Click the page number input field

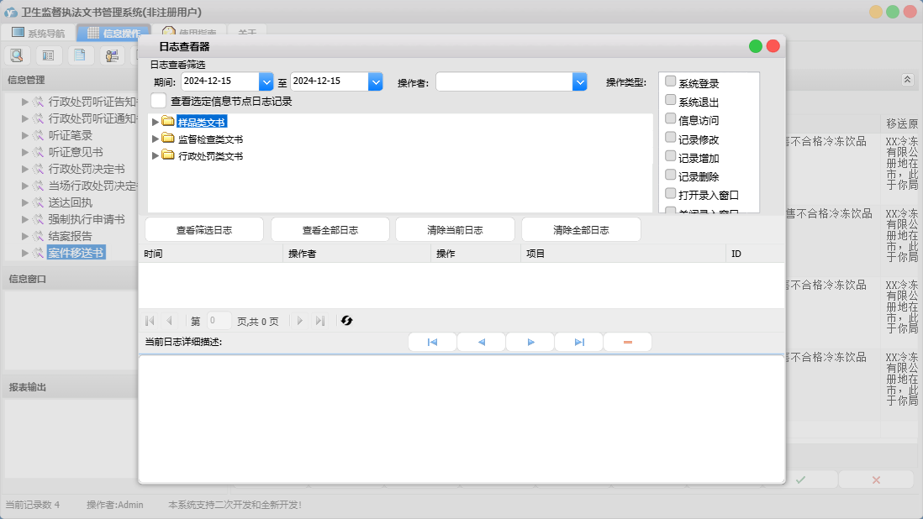219,321
